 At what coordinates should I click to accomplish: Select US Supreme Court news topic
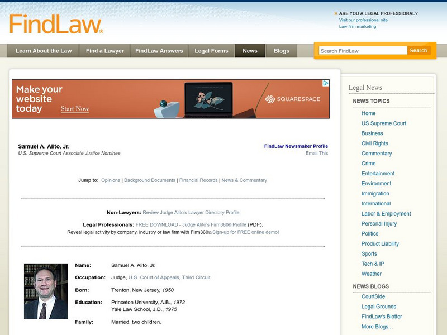tap(385, 123)
